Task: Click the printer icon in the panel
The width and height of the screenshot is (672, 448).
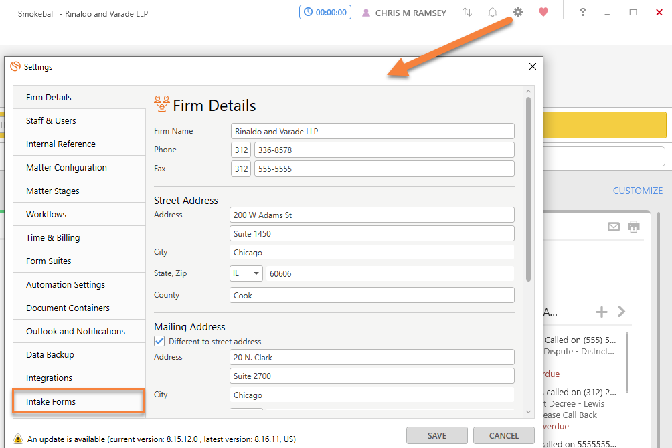Action: 633,227
